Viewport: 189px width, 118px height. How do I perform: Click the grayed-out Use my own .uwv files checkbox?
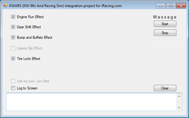13,81
